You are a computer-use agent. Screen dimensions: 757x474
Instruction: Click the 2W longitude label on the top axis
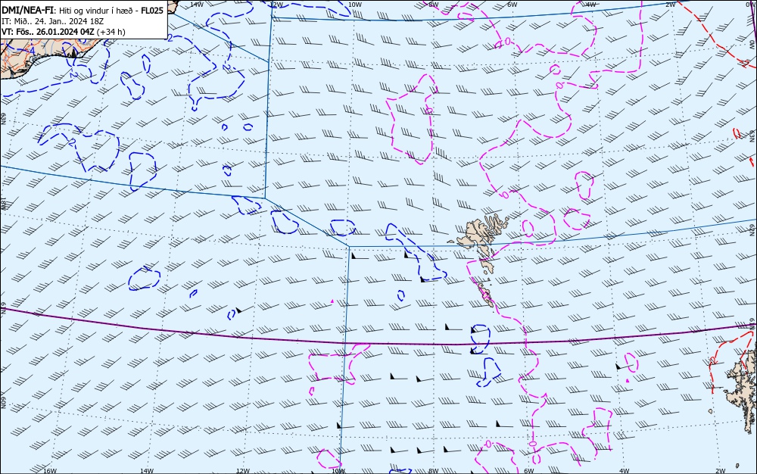[670, 5]
